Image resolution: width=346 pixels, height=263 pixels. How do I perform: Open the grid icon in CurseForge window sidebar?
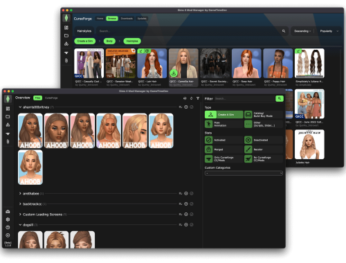66,28
